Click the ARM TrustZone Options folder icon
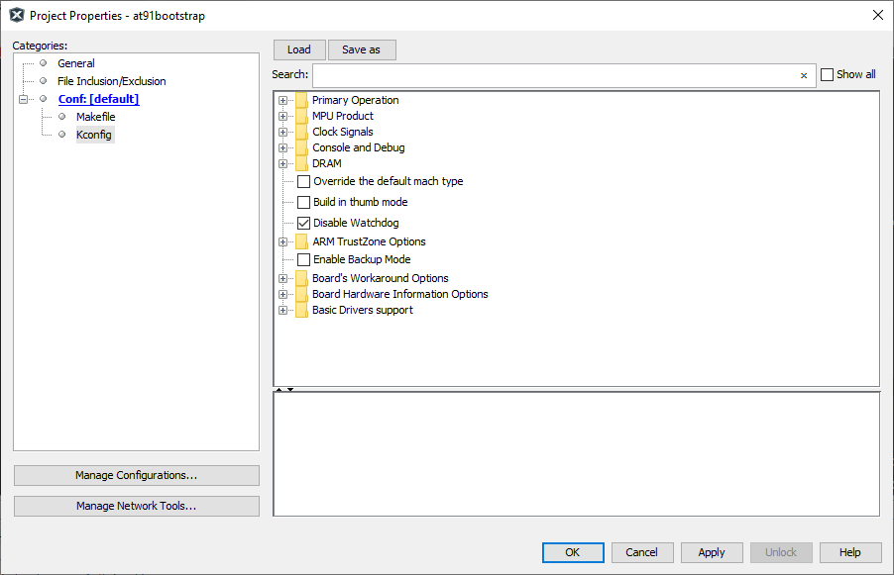 click(301, 241)
